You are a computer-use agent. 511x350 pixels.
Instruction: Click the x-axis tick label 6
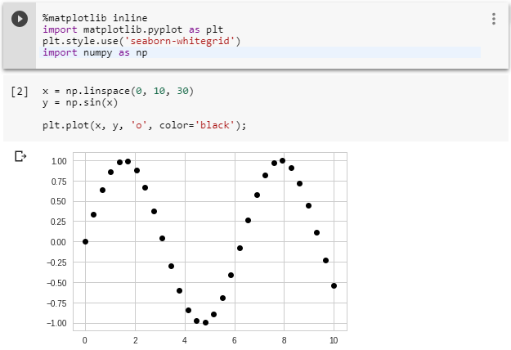(x=235, y=340)
